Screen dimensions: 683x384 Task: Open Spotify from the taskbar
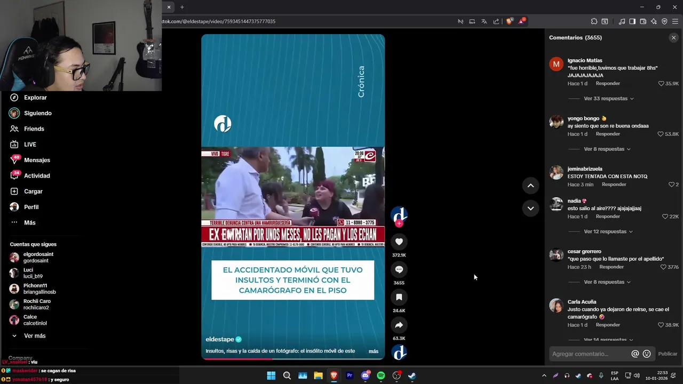pos(381,375)
